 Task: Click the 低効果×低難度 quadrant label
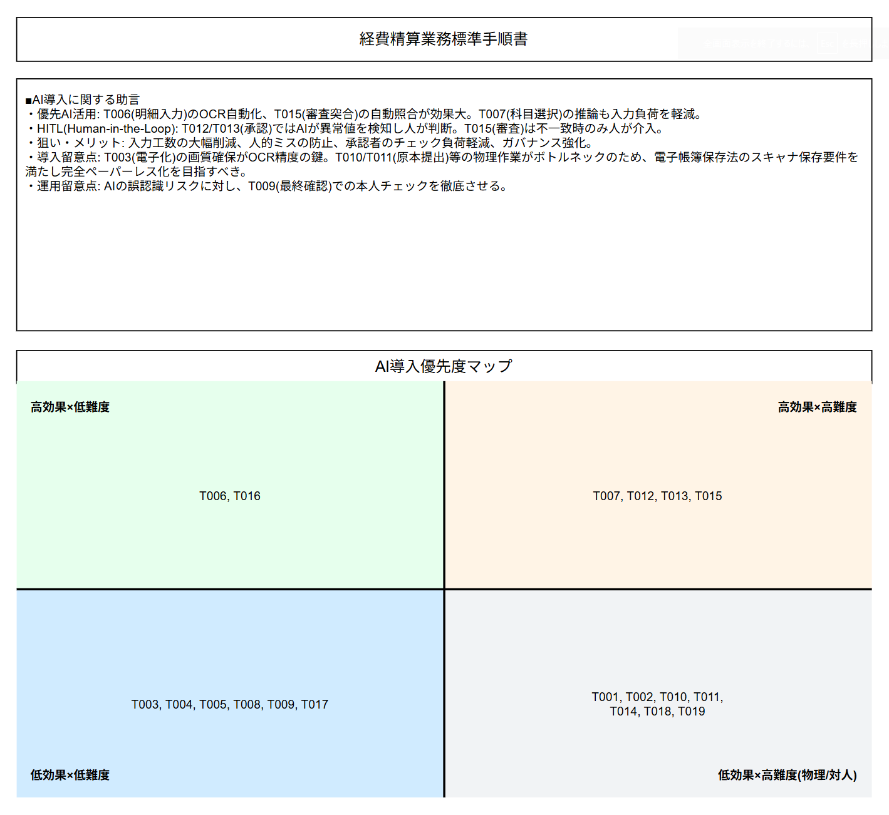pyautogui.click(x=70, y=775)
